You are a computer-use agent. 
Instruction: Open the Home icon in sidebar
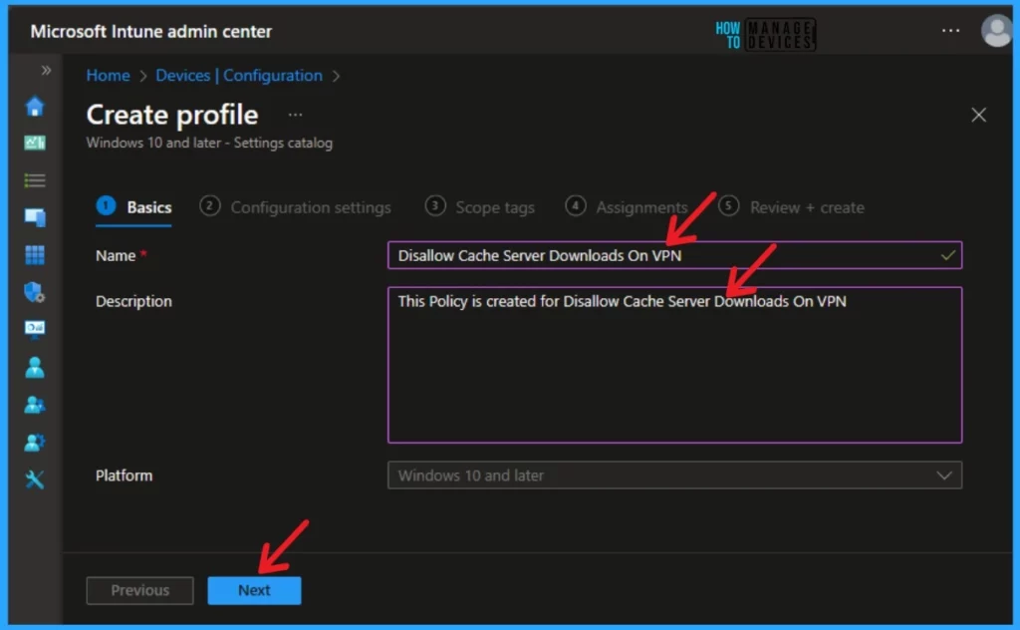point(35,106)
